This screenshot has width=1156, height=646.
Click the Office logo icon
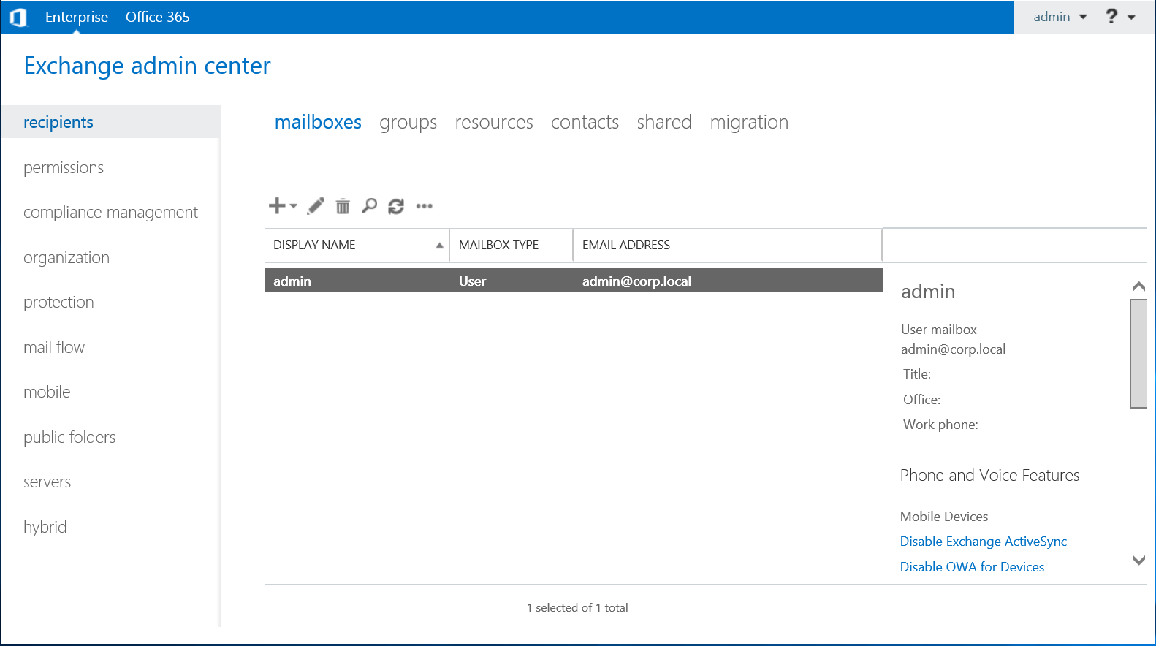(18, 17)
